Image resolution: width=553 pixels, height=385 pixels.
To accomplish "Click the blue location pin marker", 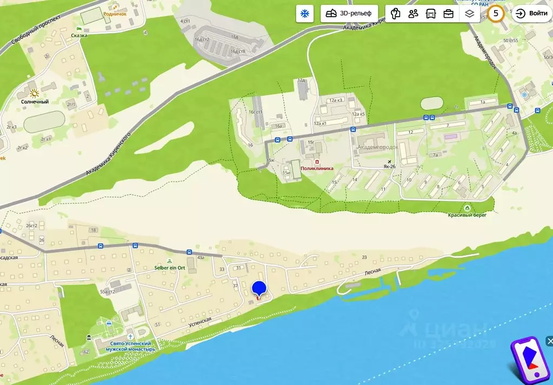I will click(259, 289).
